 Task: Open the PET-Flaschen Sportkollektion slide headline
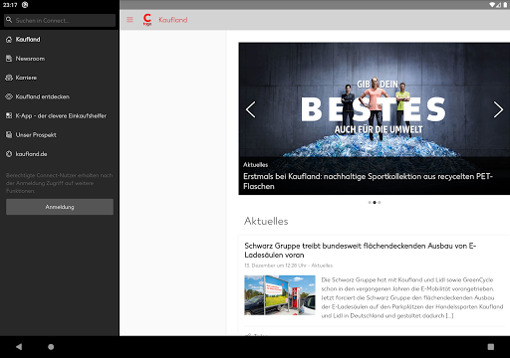[368, 181]
